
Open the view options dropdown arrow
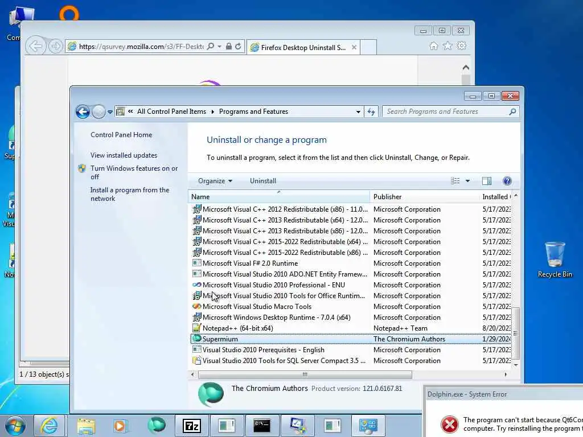click(x=468, y=181)
